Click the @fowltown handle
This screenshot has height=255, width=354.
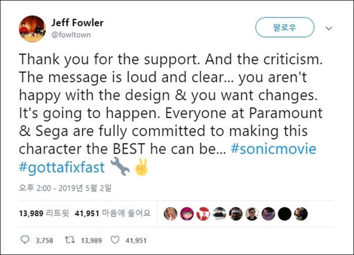pyautogui.click(x=71, y=34)
